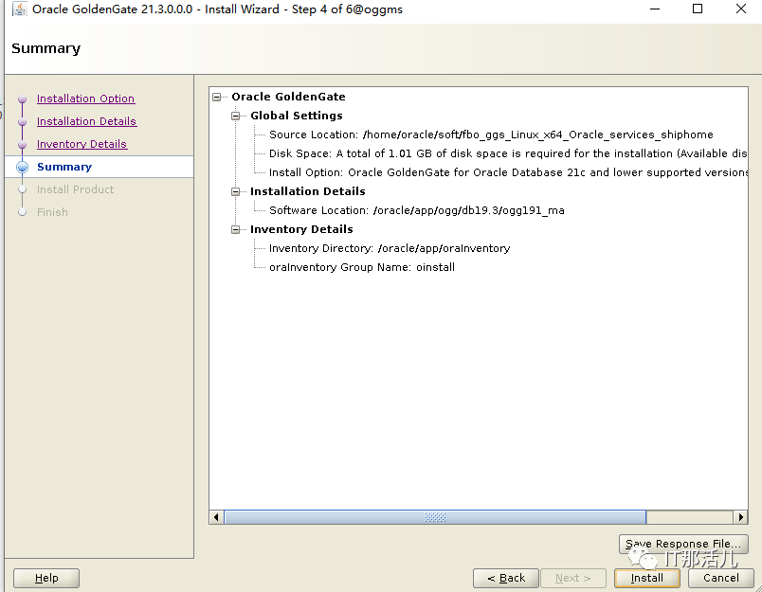Select the Install Option row
This screenshot has height=592, width=762.
pyautogui.click(x=508, y=172)
